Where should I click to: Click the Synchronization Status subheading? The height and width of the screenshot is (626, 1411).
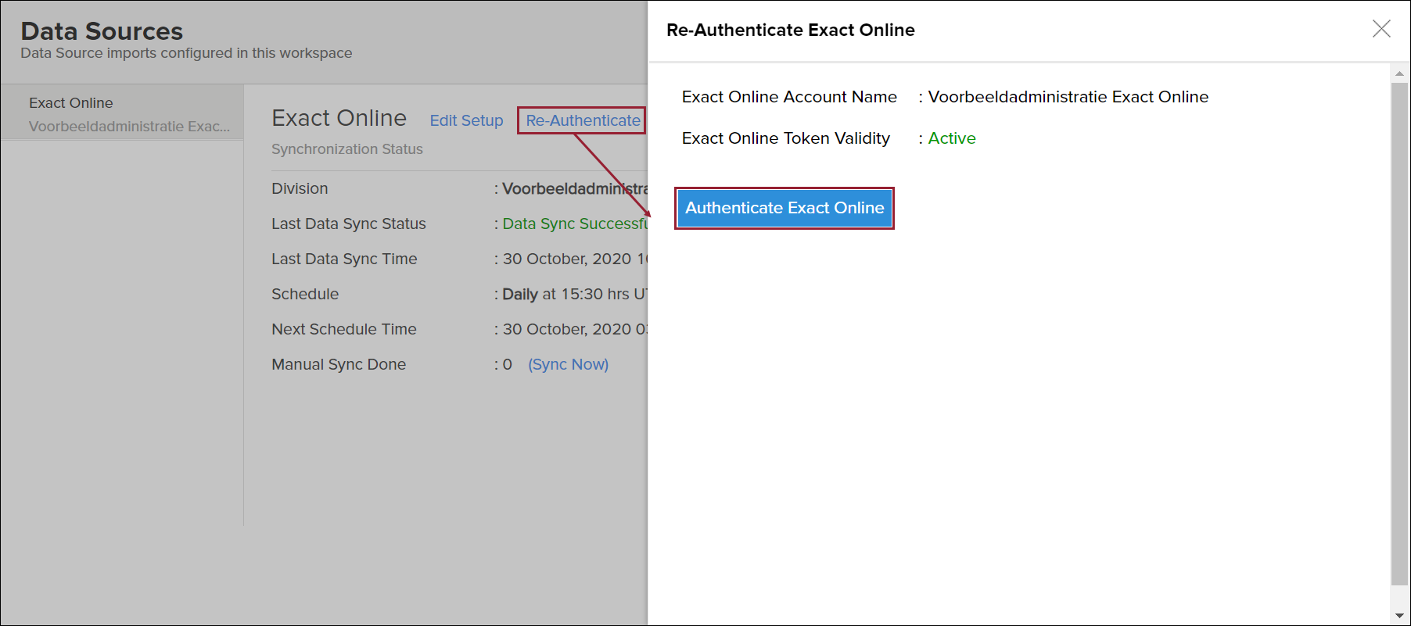(347, 149)
